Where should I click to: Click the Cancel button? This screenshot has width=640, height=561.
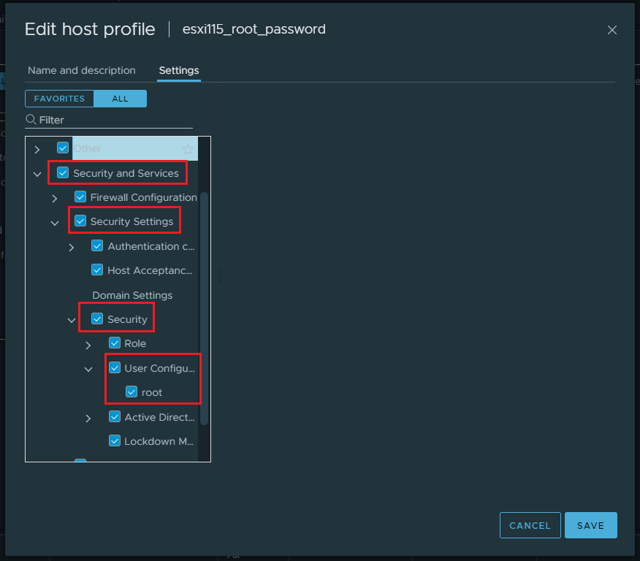pos(530,525)
